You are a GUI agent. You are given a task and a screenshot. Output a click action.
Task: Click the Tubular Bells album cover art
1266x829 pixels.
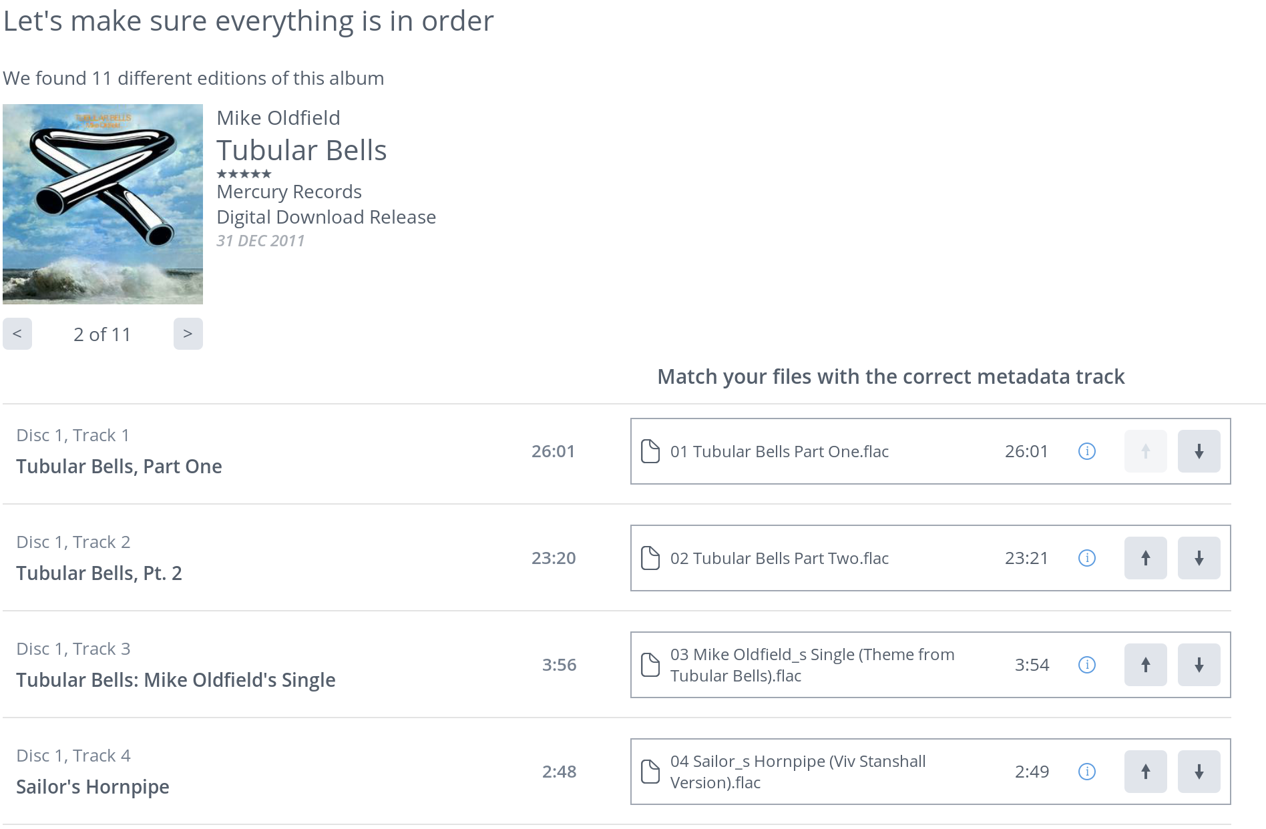click(x=103, y=204)
